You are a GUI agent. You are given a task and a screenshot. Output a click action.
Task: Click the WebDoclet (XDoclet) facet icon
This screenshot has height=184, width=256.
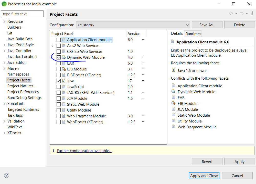pyautogui.click(x=64, y=122)
